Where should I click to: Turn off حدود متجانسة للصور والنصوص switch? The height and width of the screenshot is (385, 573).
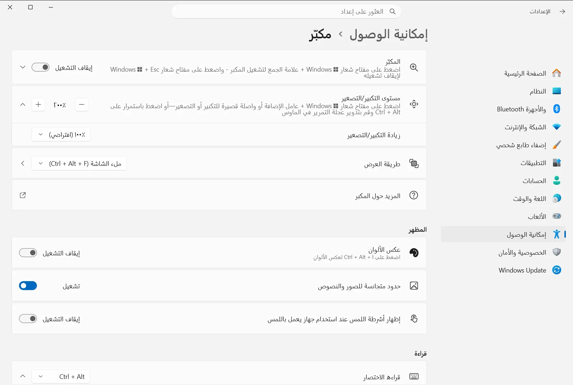point(28,286)
